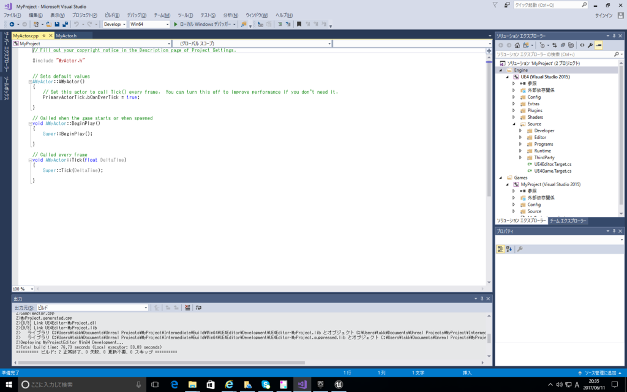Viewport: 627px width, 392px height.
Task: Expand the Runtime folder node
Action: (520, 151)
